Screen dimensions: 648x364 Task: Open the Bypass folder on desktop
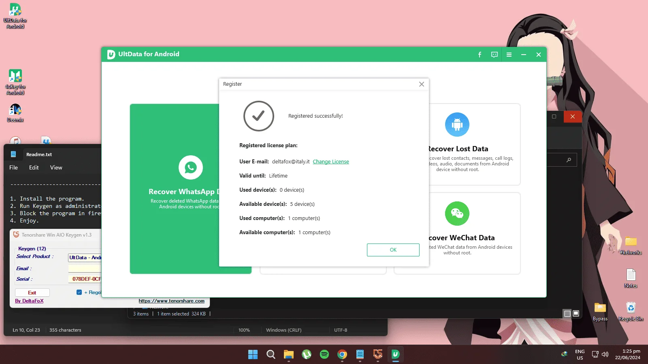pyautogui.click(x=600, y=311)
